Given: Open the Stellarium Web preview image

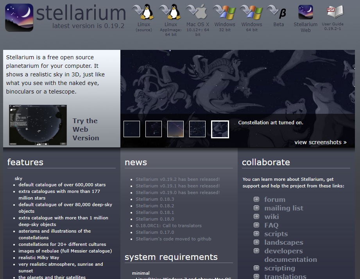Looking at the screenshot, I should tap(38, 125).
